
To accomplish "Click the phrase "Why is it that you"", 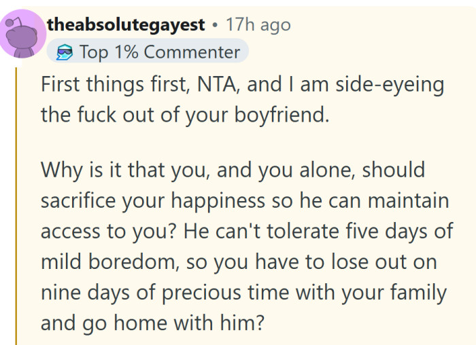I will pos(120,170).
